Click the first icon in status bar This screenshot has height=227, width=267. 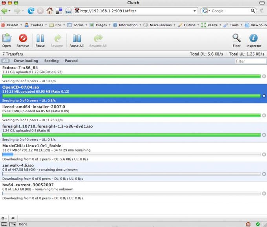pyautogui.click(x=4, y=224)
